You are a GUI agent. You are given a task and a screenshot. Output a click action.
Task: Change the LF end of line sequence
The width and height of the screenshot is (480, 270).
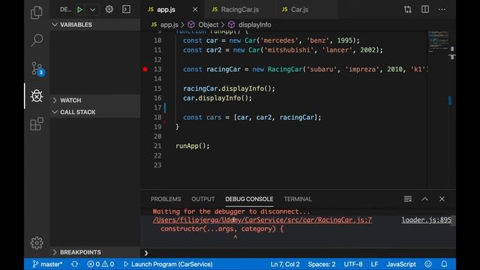click(374, 264)
